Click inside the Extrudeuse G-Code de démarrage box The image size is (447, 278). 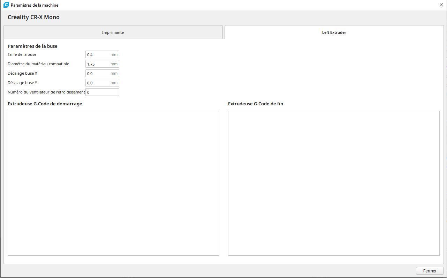[113, 183]
